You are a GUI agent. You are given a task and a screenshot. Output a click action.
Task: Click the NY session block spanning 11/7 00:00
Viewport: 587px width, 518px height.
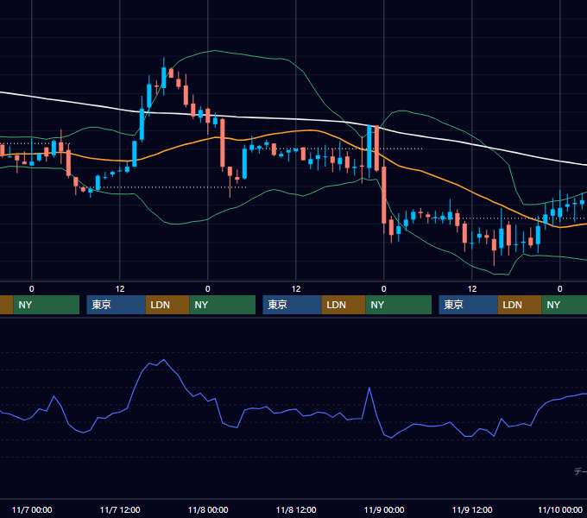point(47,305)
